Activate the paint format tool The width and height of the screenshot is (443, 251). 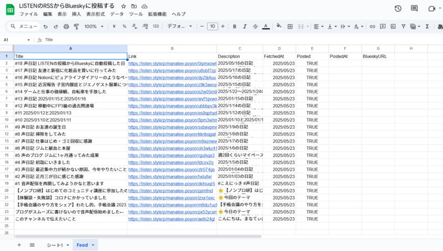click(x=76, y=27)
